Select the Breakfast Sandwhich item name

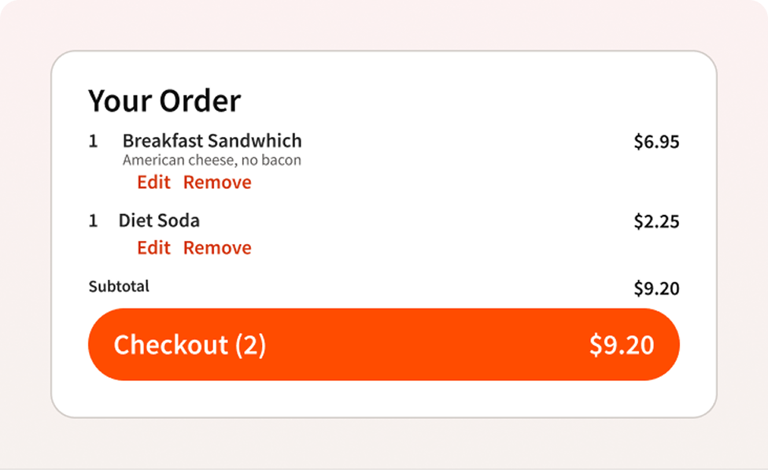212,141
